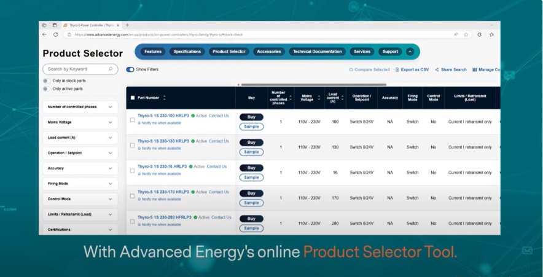This screenshot has height=277, width=543.
Task: Check the box for Thyro-S 1S 230-100 HRLP3
Action: (x=132, y=120)
